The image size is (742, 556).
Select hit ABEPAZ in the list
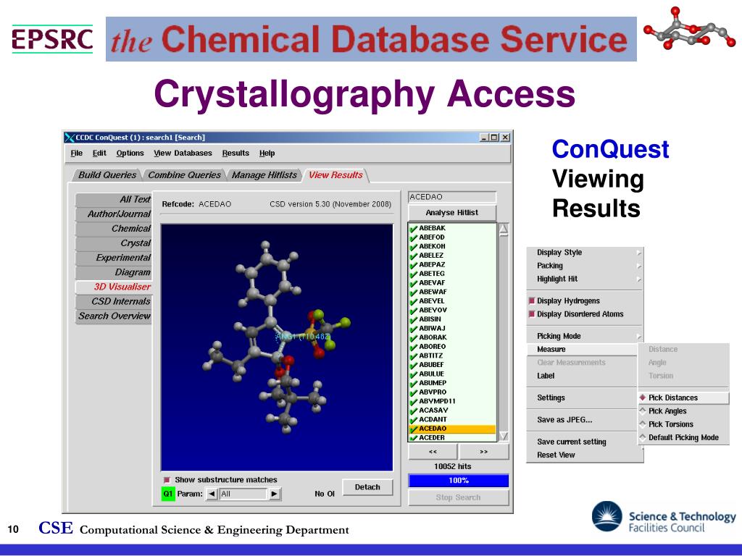pyautogui.click(x=452, y=264)
